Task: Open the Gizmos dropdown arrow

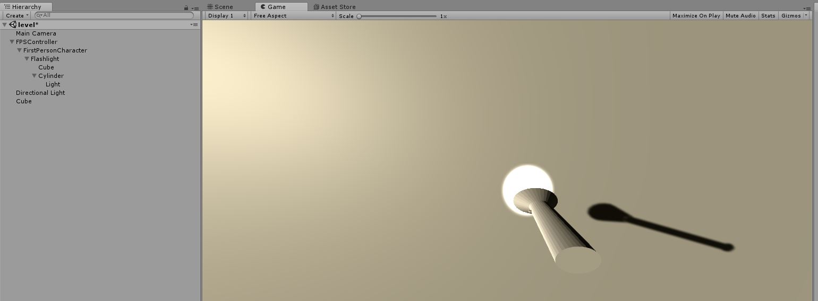Action: pos(806,16)
